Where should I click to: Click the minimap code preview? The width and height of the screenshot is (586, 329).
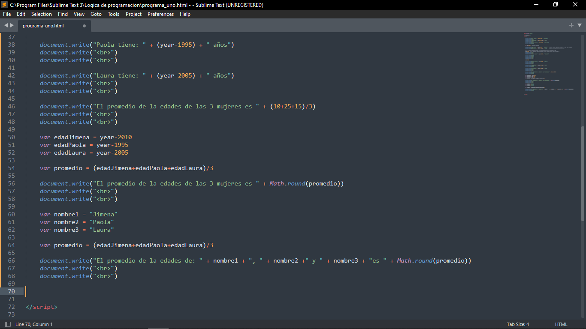(548, 63)
